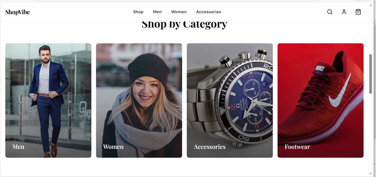The height and width of the screenshot is (177, 376).
Task: Click the Footwear label on shoe image
Action: (x=297, y=147)
